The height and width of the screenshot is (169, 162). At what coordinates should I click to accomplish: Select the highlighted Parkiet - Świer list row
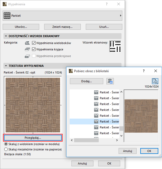pyautogui.click(x=94, y=122)
